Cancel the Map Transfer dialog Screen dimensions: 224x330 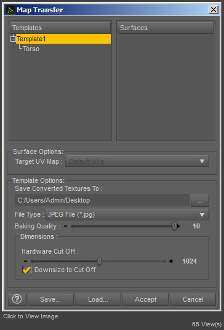193,299
